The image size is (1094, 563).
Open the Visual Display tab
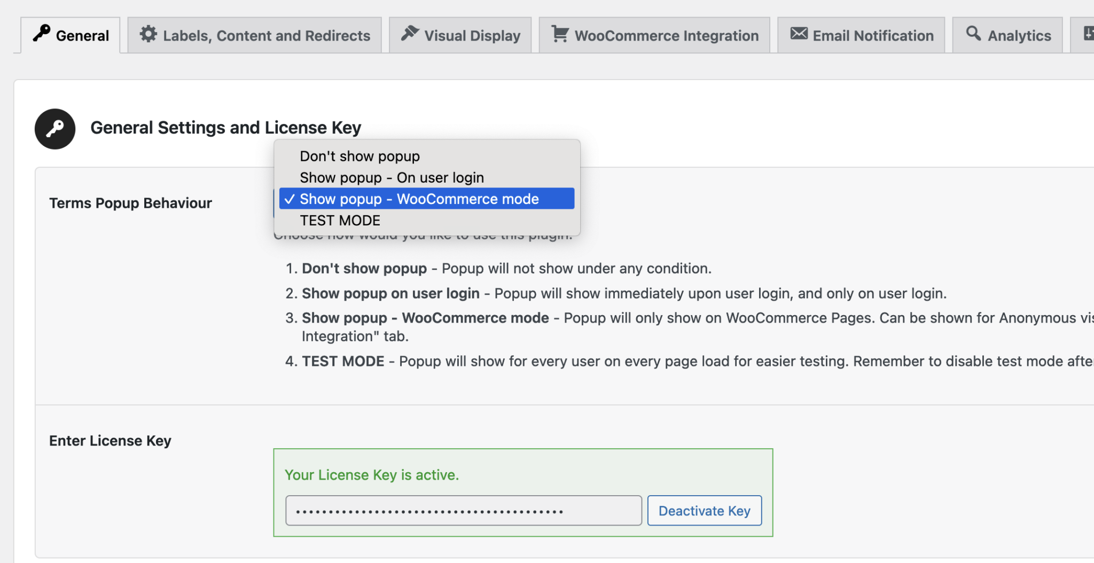pos(460,35)
